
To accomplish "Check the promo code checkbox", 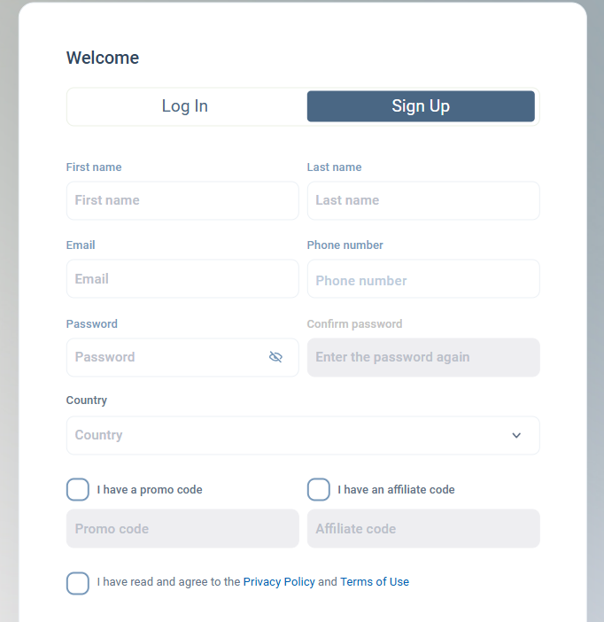I will coord(78,489).
